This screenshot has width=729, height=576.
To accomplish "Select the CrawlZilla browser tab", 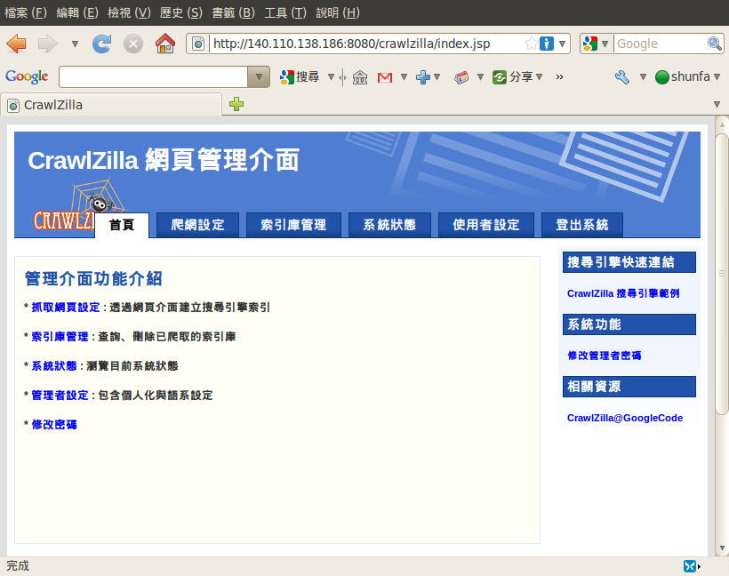I will pos(112,105).
